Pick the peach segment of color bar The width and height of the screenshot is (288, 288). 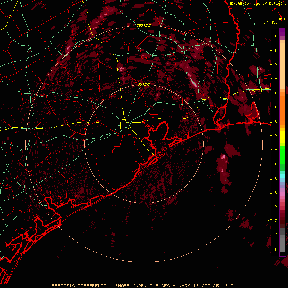283,66
